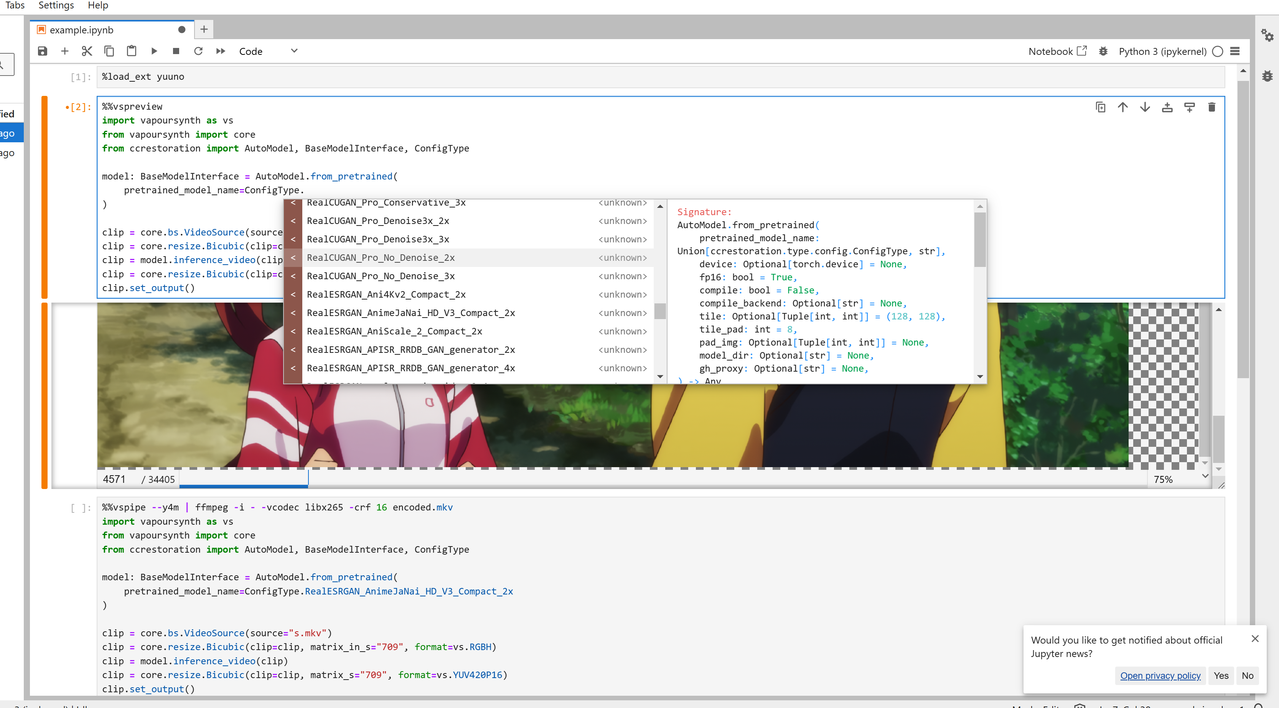Open the 75% zoom dropdown
Screen dimensions: 1279x708
click(1179, 479)
